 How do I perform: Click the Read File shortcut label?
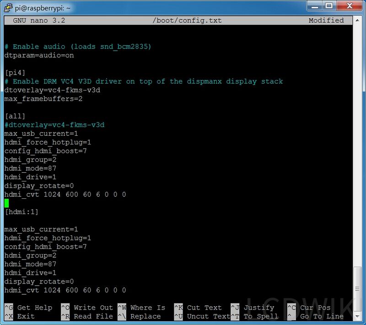click(93, 316)
